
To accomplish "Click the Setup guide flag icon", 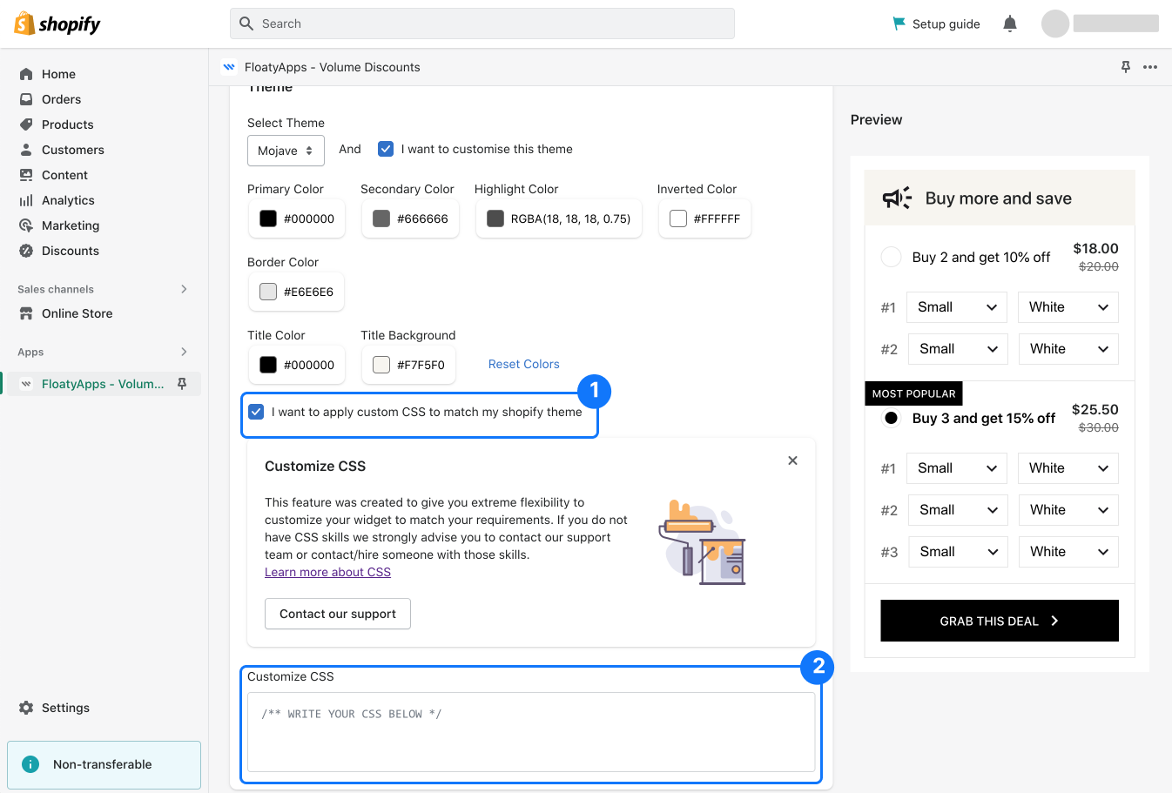I will tap(899, 24).
